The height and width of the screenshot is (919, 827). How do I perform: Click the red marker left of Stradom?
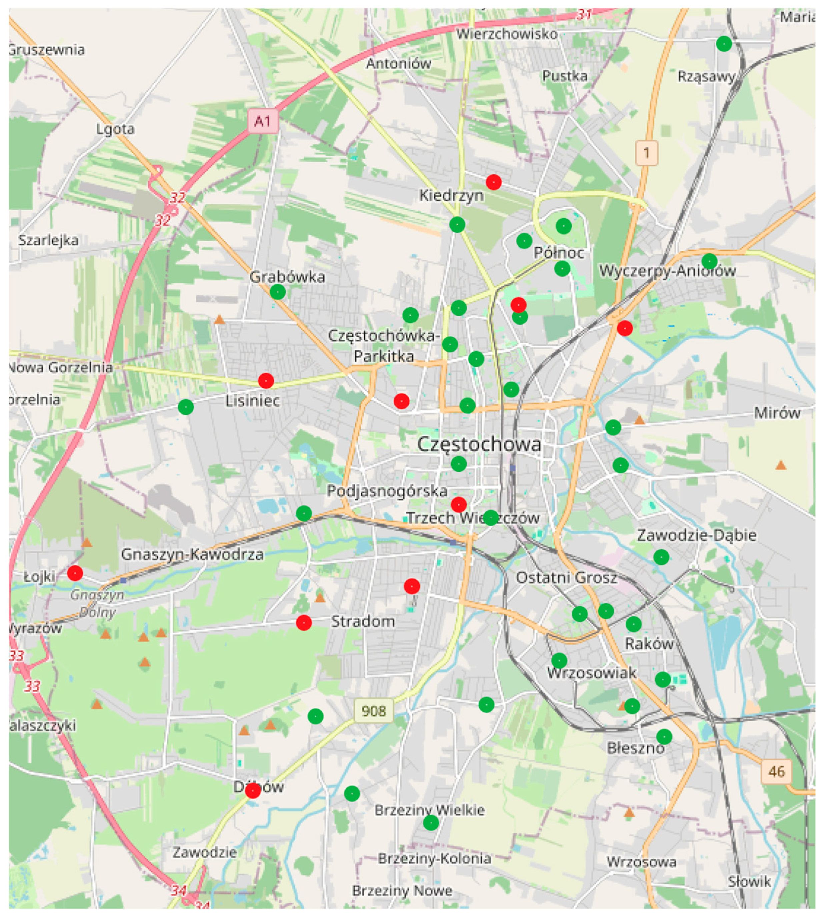pos(303,623)
